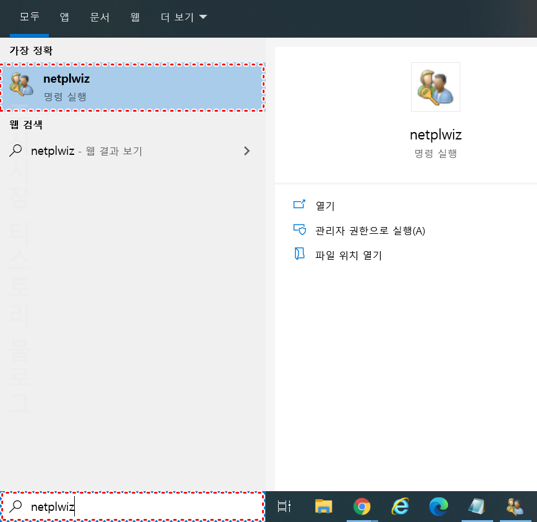Image resolution: width=537 pixels, height=522 pixels.
Task: Expand the 더 보기 dropdown
Action: click(x=184, y=17)
